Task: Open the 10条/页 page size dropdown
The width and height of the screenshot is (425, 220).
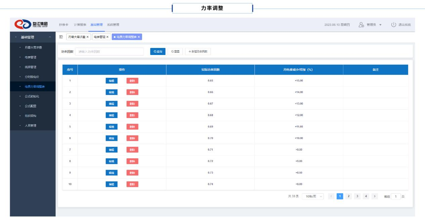Action: 312,196
